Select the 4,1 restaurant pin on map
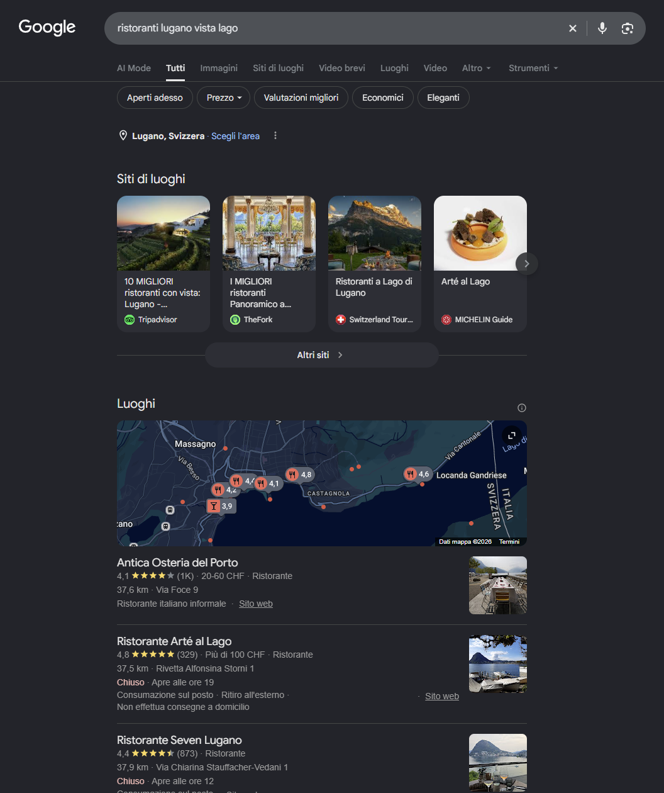Image resolution: width=664 pixels, height=793 pixels. click(267, 483)
